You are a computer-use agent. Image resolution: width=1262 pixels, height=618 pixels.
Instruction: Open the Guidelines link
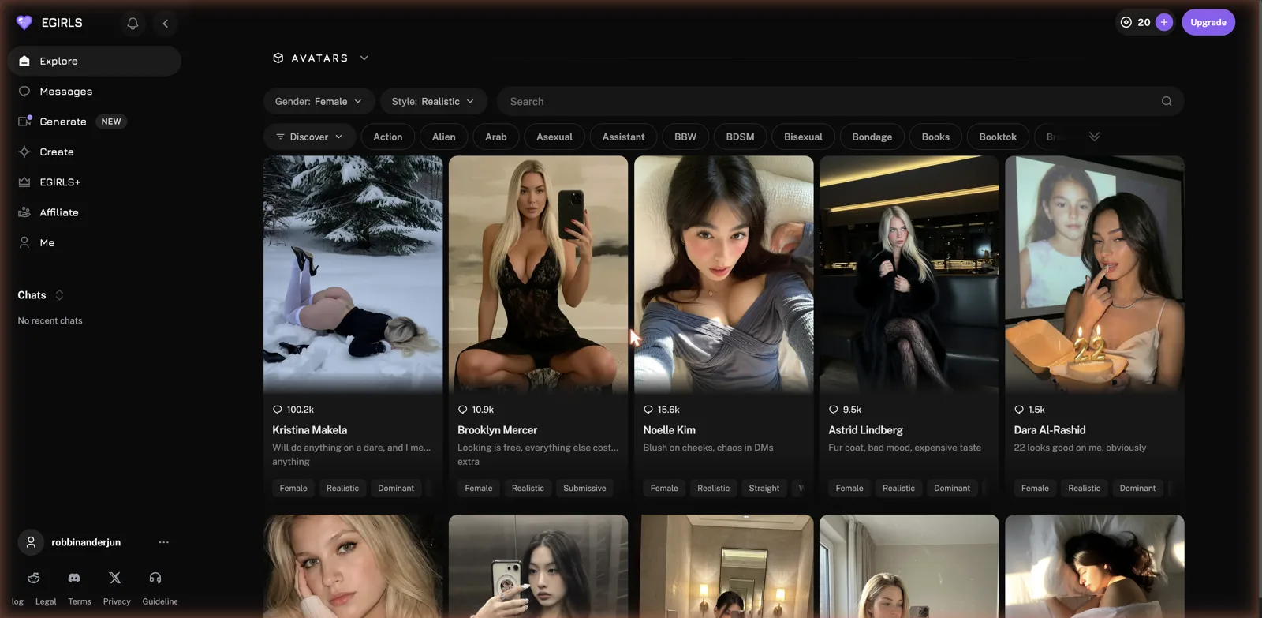pyautogui.click(x=160, y=601)
